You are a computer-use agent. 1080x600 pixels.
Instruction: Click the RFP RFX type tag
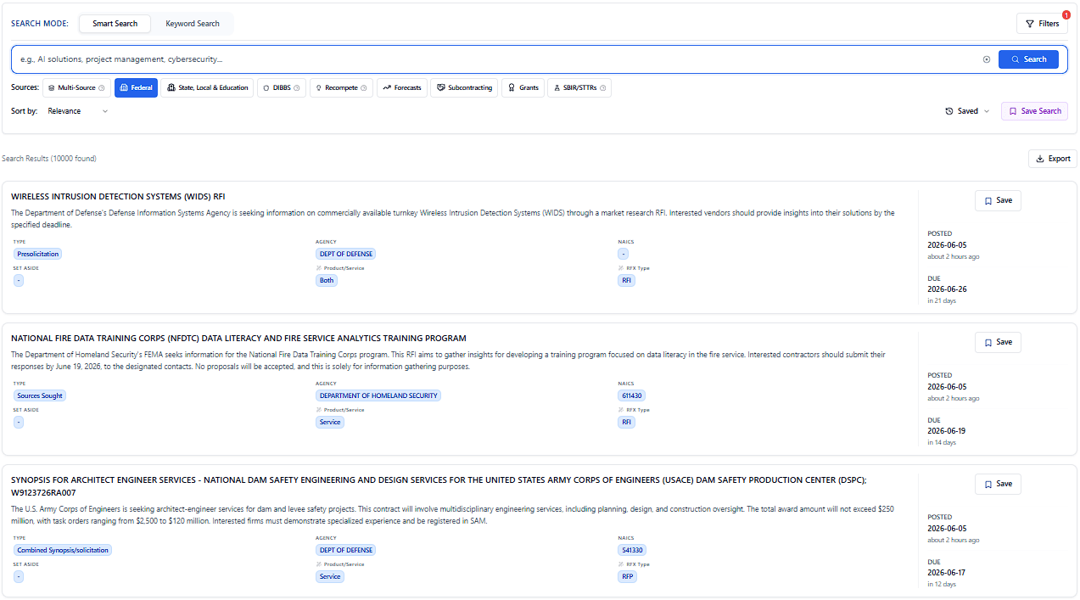pos(627,576)
